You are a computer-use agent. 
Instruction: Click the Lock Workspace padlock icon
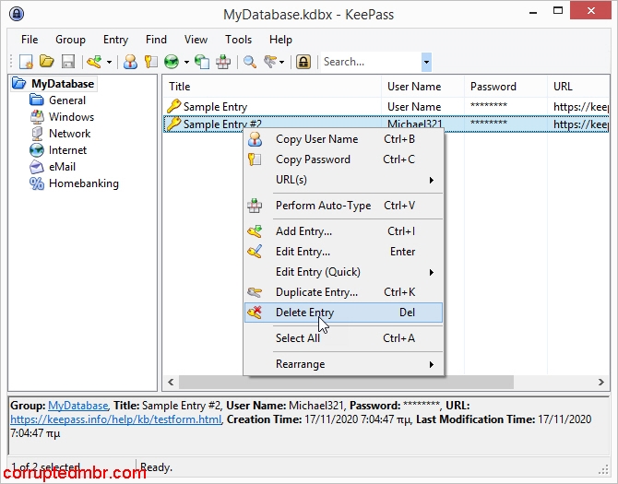click(x=303, y=62)
